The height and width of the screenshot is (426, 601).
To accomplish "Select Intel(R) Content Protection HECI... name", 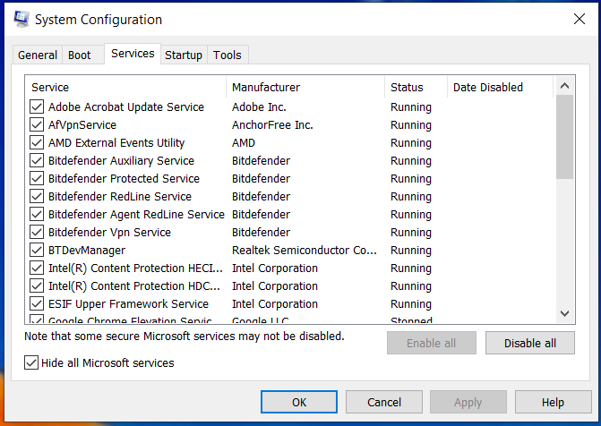I will tap(135, 268).
